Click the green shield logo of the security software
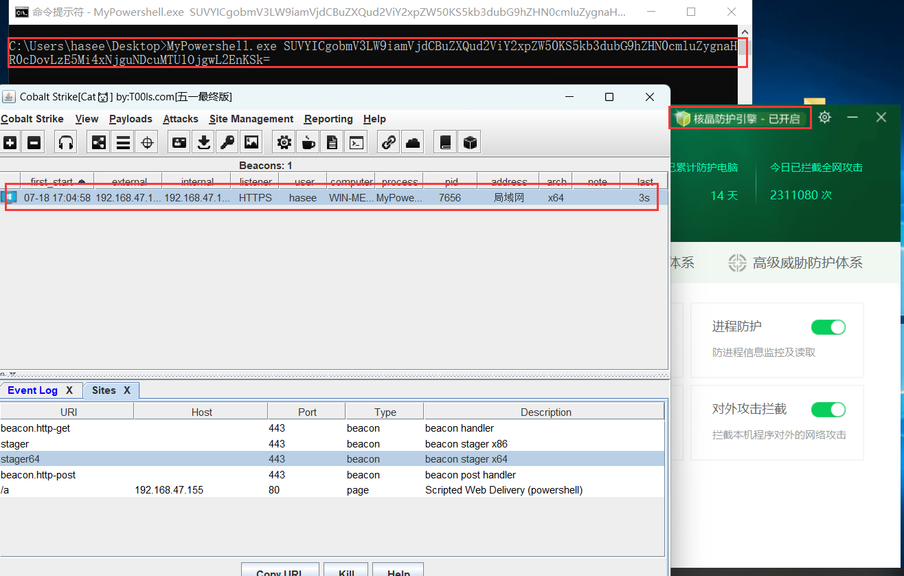 pos(683,118)
